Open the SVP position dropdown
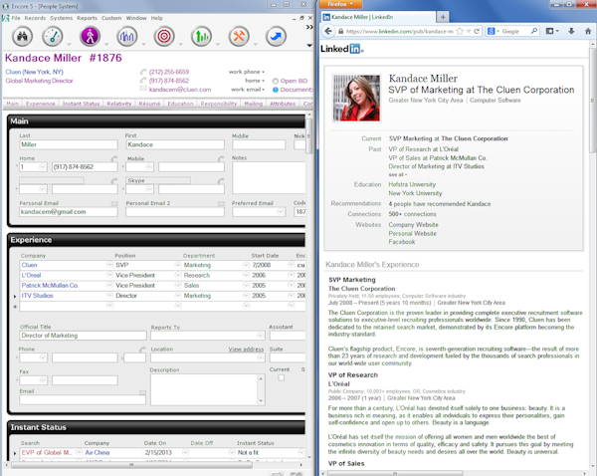 177,265
